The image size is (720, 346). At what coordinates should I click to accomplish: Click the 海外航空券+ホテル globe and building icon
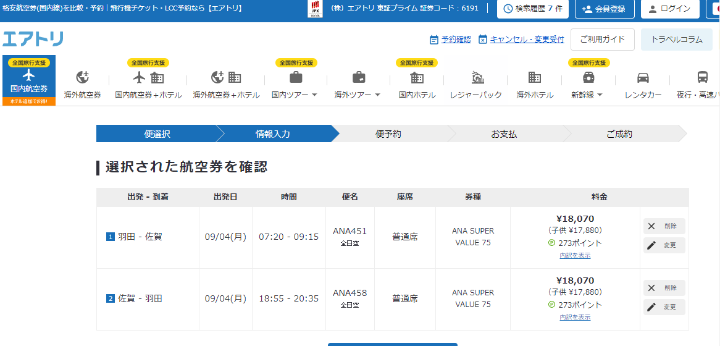[226, 77]
